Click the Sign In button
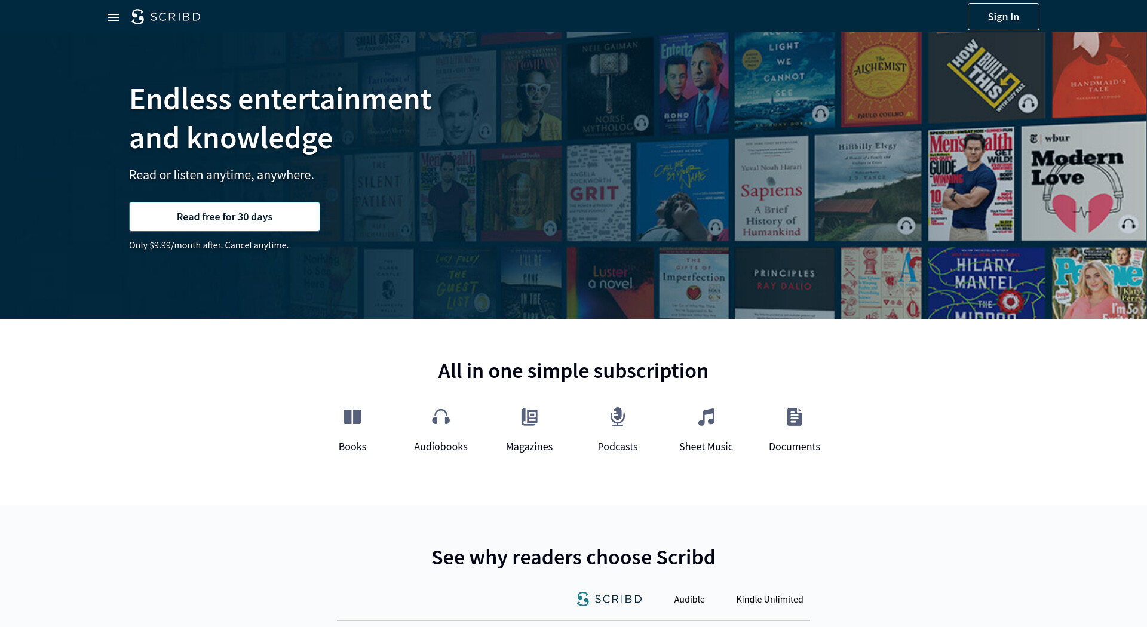Viewport: 1147px width, 627px height. point(1003,17)
